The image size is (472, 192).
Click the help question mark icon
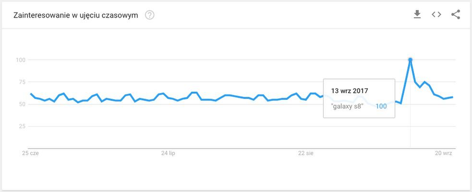(x=150, y=15)
